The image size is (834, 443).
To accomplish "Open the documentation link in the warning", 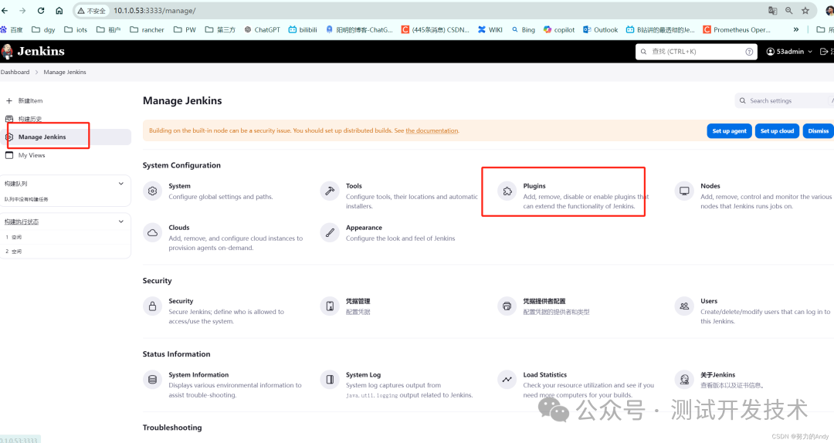I will 432,131.
